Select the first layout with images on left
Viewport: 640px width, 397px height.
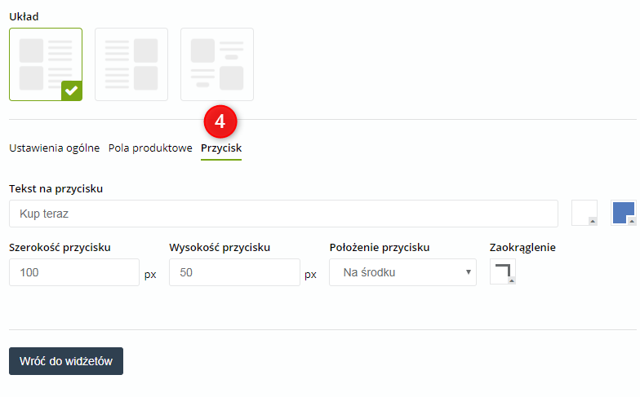point(46,64)
